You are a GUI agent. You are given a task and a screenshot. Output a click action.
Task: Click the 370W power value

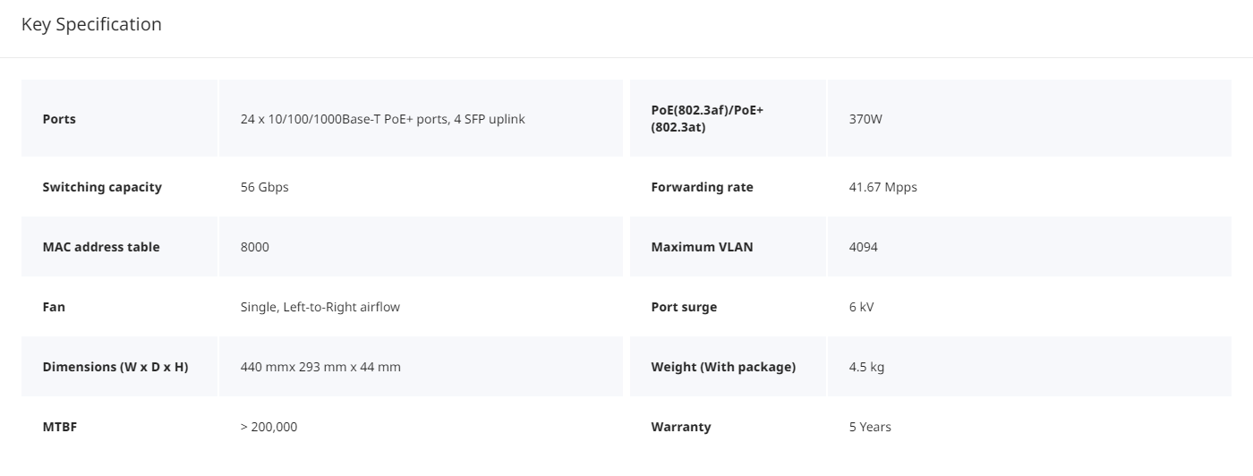click(865, 119)
